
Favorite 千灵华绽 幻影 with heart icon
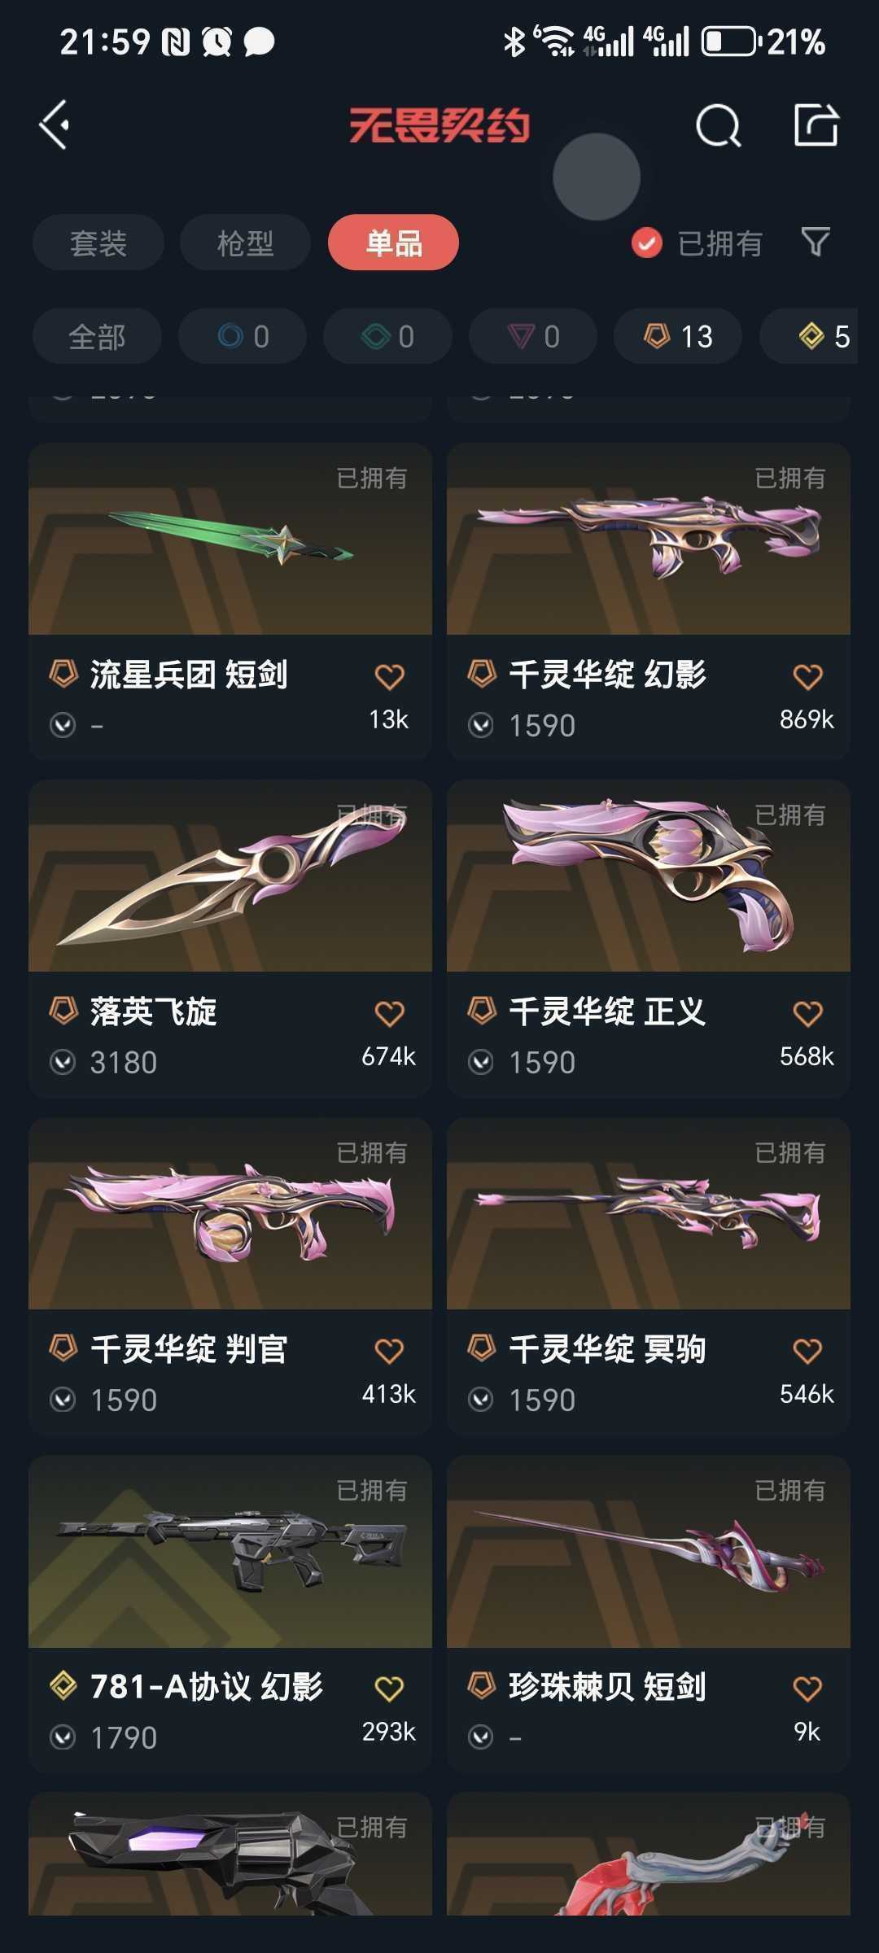click(807, 677)
